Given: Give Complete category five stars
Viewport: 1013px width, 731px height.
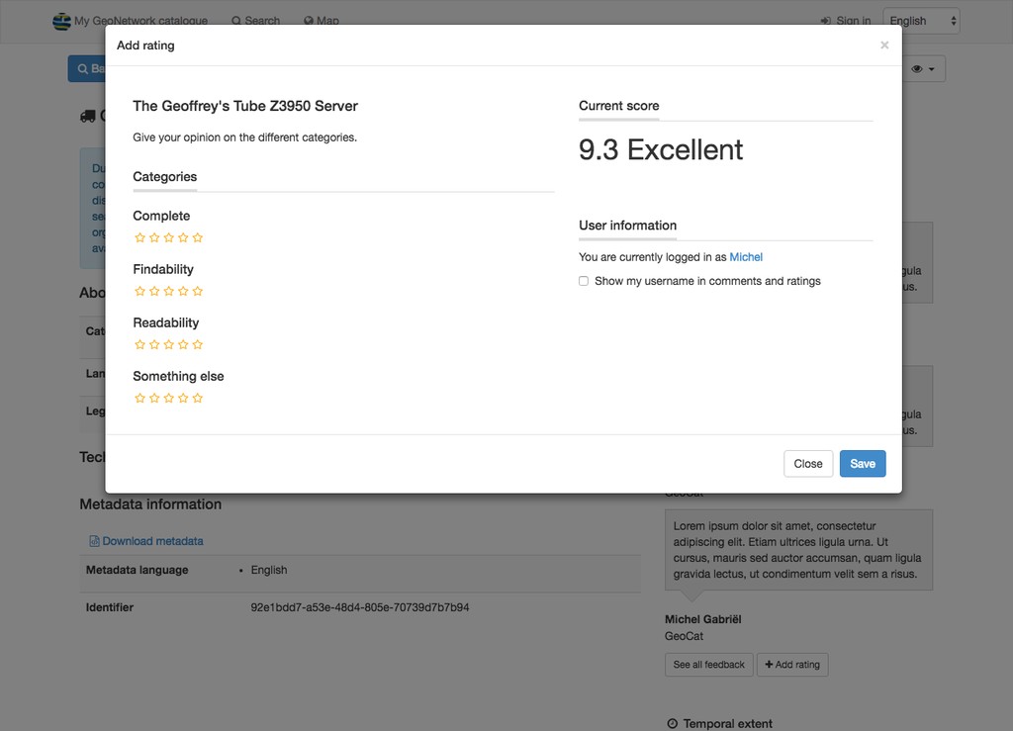Looking at the screenshot, I should pyautogui.click(x=198, y=237).
